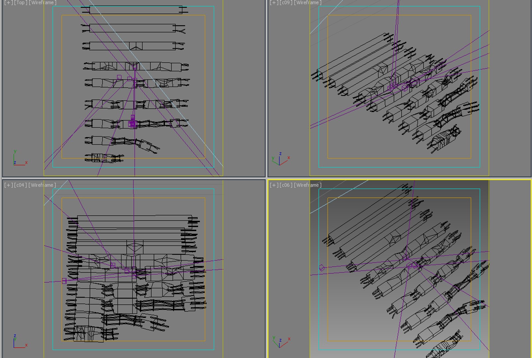The height and width of the screenshot is (358, 532).
Task: Open the [Wireframe] shading menu in the c09 viewport
Action: coord(308,2)
